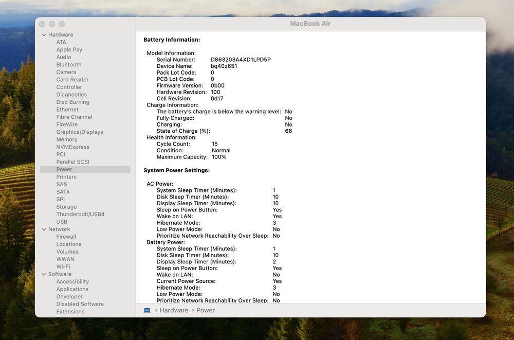This screenshot has width=514, height=340.
Task: Click the MacBook Air window title
Action: [310, 24]
